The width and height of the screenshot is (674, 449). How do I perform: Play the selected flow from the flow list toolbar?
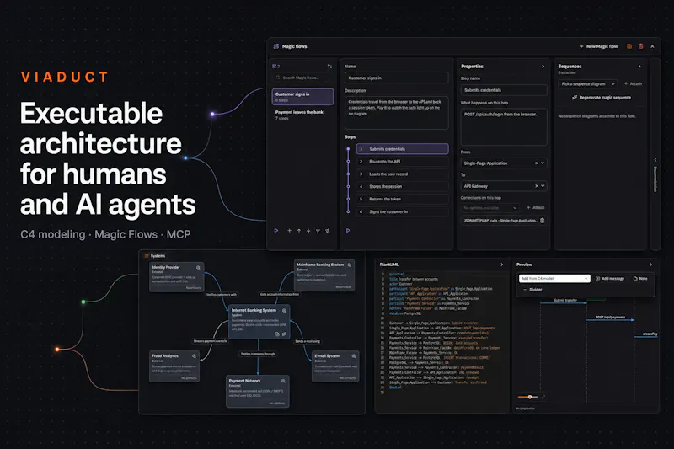[276, 231]
